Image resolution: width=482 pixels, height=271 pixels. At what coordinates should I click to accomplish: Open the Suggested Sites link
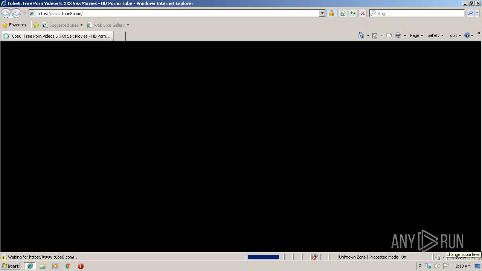(60, 25)
